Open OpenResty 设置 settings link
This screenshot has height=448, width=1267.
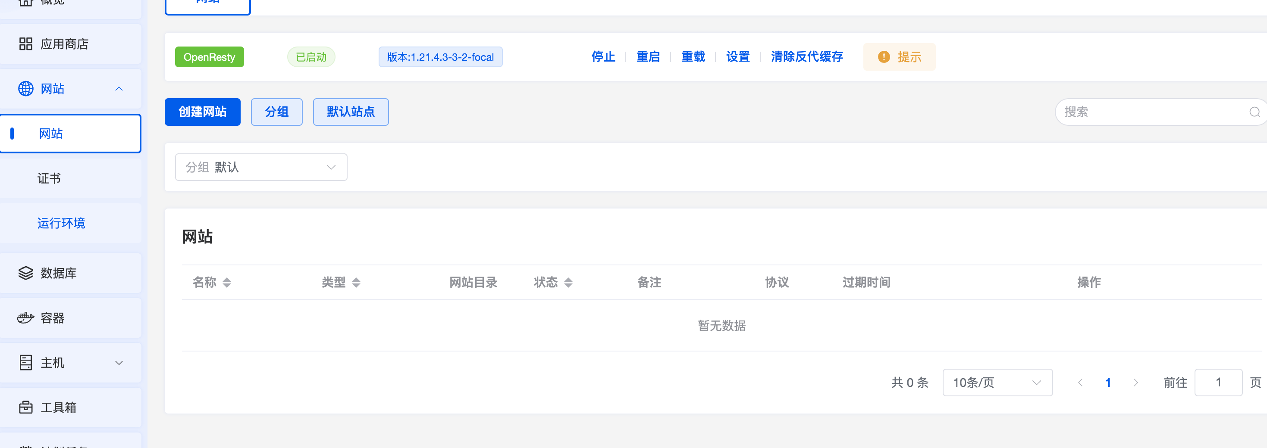(738, 57)
